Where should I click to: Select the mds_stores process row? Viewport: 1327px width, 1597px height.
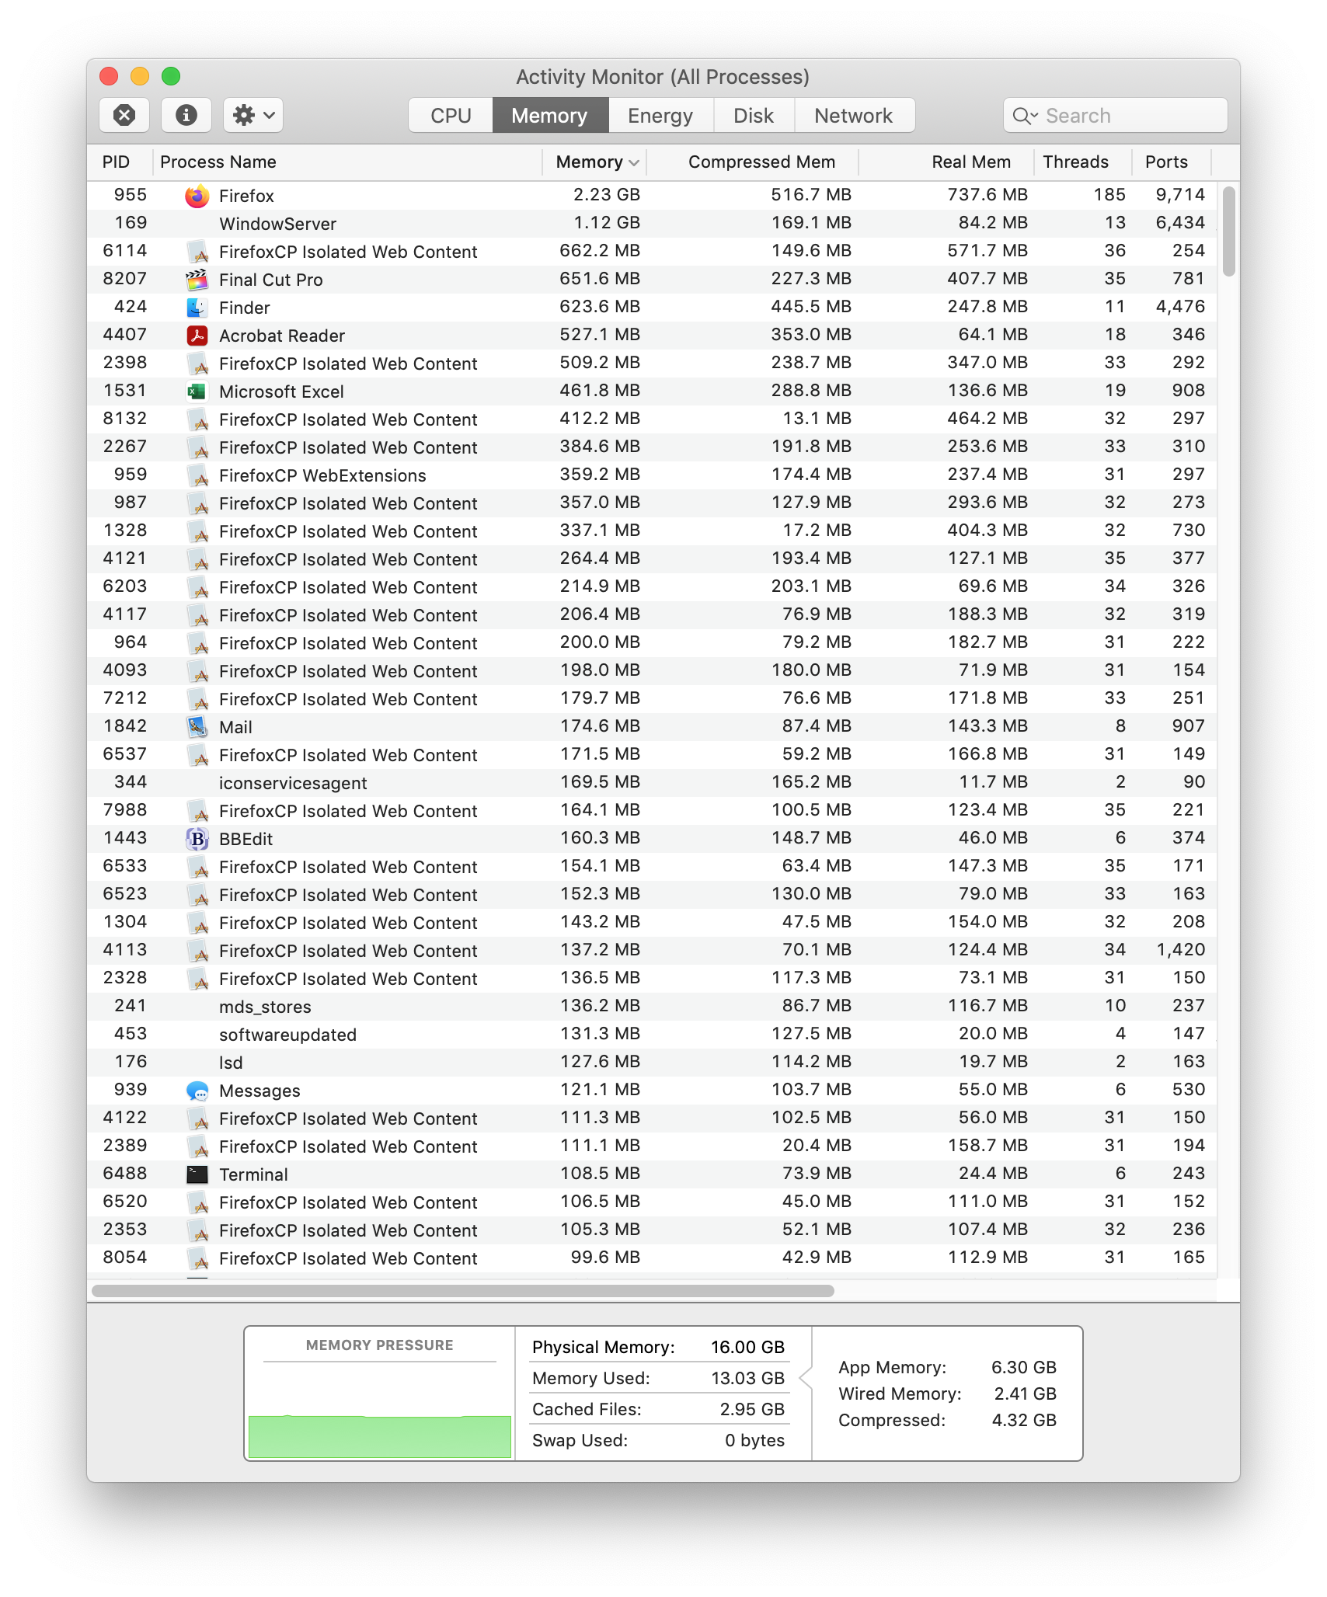pos(652,1007)
